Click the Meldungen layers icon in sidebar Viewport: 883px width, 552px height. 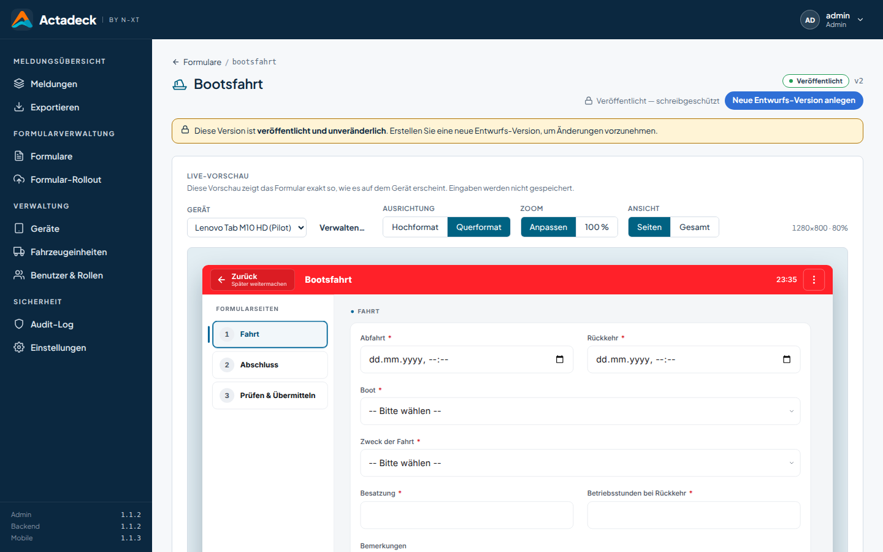tap(19, 83)
